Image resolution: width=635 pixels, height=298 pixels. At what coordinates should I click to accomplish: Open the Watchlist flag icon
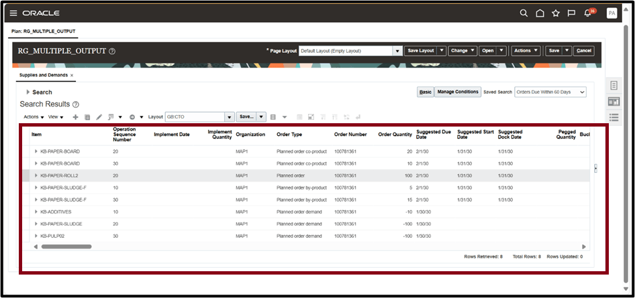click(x=571, y=13)
